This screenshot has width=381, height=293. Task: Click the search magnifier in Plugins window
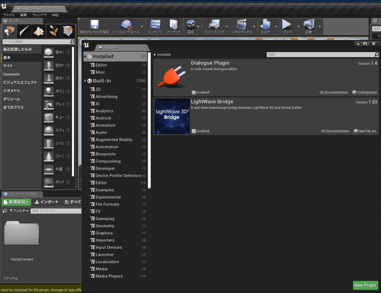[x=377, y=55]
